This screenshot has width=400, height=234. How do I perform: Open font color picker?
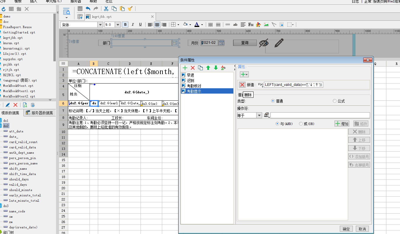tap(199, 25)
